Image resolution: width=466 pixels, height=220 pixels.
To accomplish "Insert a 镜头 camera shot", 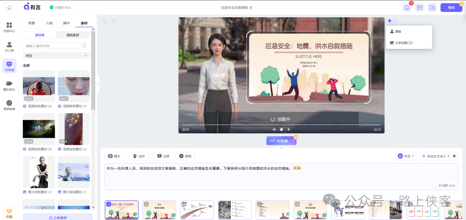I will [x=114, y=156].
